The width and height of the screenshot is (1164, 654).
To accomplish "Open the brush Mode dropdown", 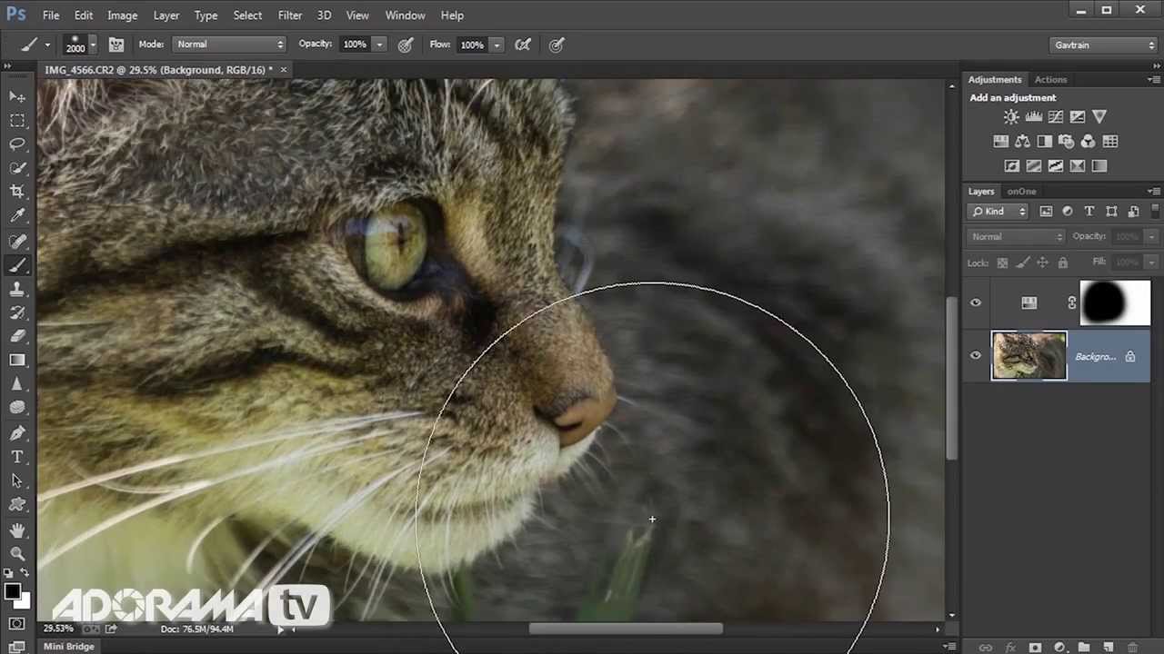I will point(229,45).
